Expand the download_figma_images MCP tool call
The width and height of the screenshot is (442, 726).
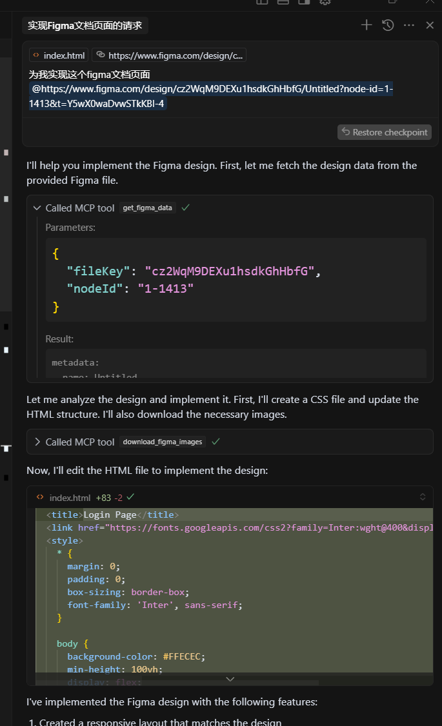tap(37, 442)
